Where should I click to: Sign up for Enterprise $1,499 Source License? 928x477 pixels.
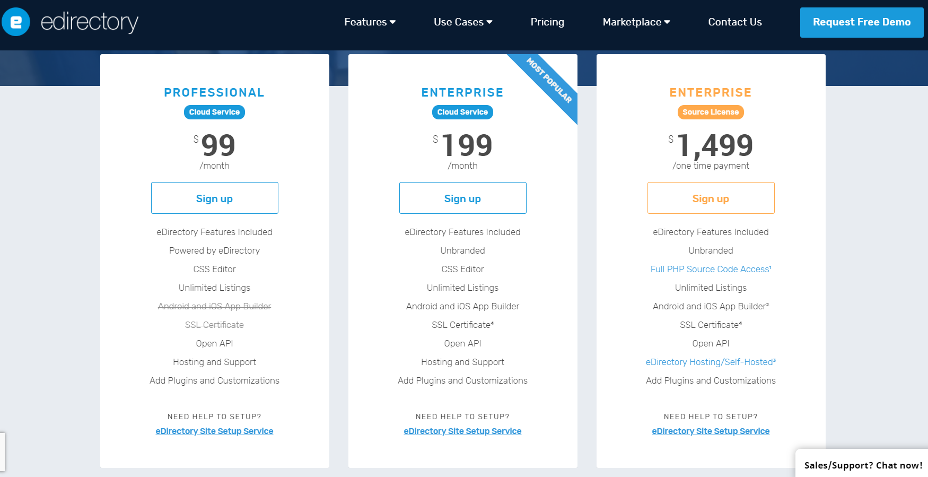click(x=711, y=198)
